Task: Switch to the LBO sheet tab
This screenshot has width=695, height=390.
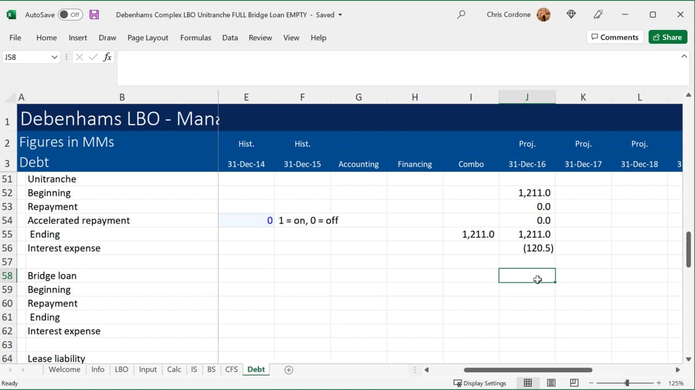Action: click(122, 369)
